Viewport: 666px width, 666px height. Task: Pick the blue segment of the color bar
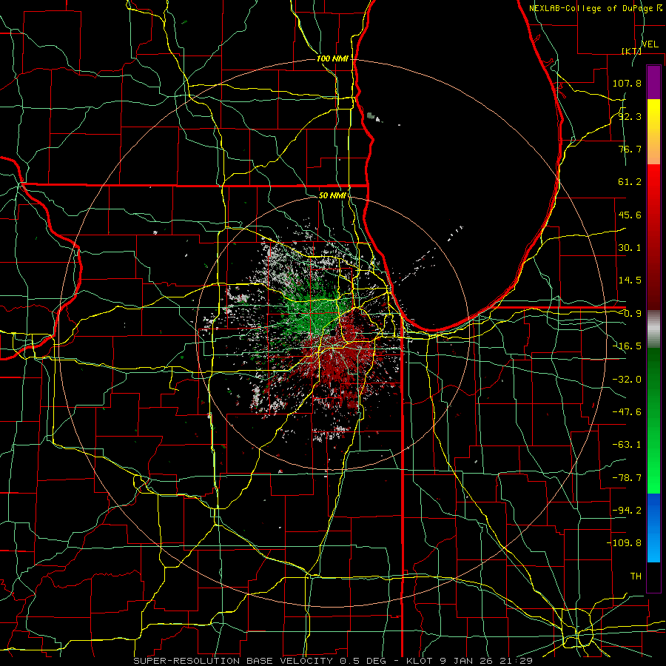[653, 528]
